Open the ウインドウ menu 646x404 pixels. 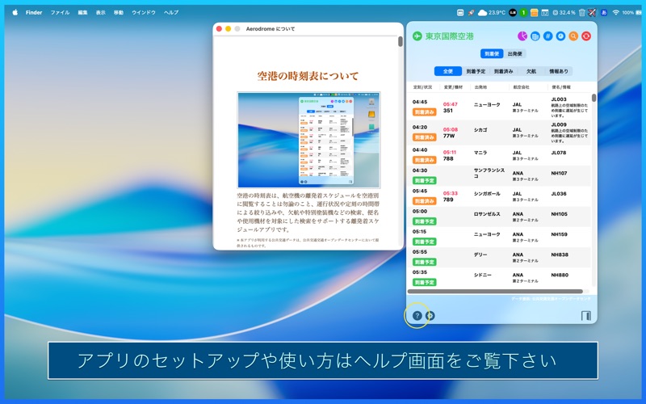tap(144, 12)
